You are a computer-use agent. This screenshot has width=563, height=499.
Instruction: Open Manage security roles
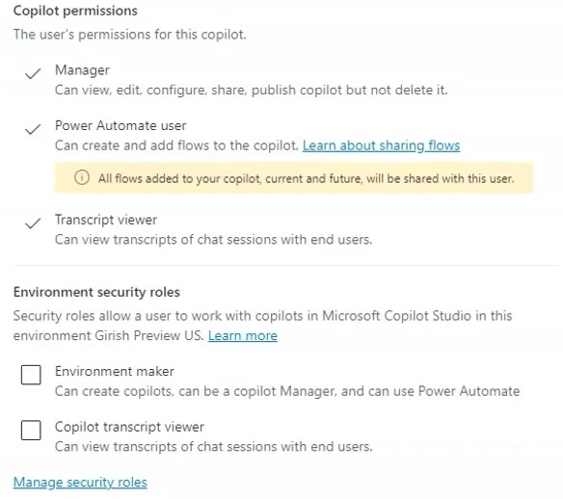pos(80,482)
